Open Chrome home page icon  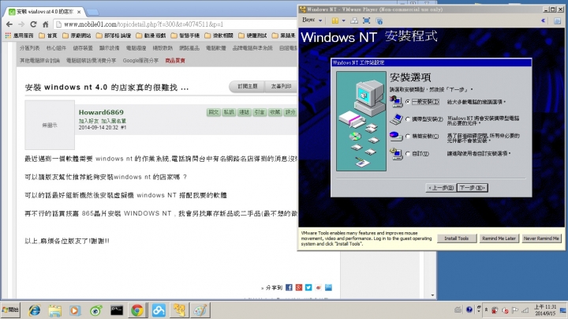[45, 24]
